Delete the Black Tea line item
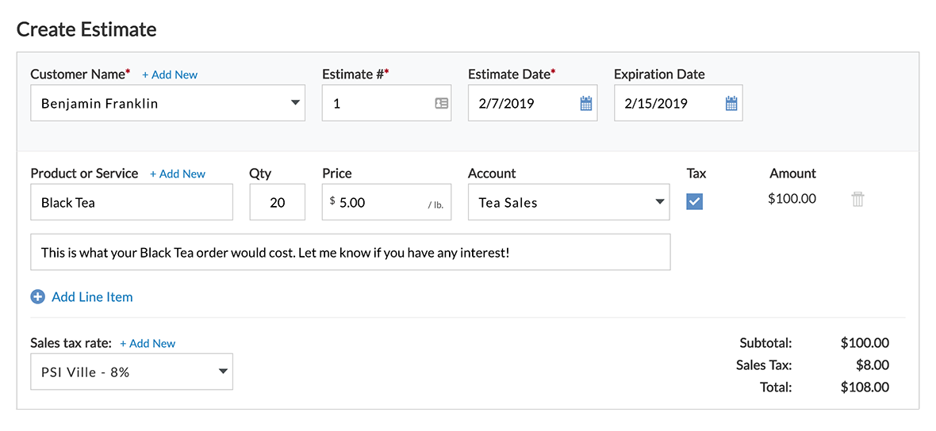Image resolution: width=936 pixels, height=431 pixels. (x=857, y=200)
